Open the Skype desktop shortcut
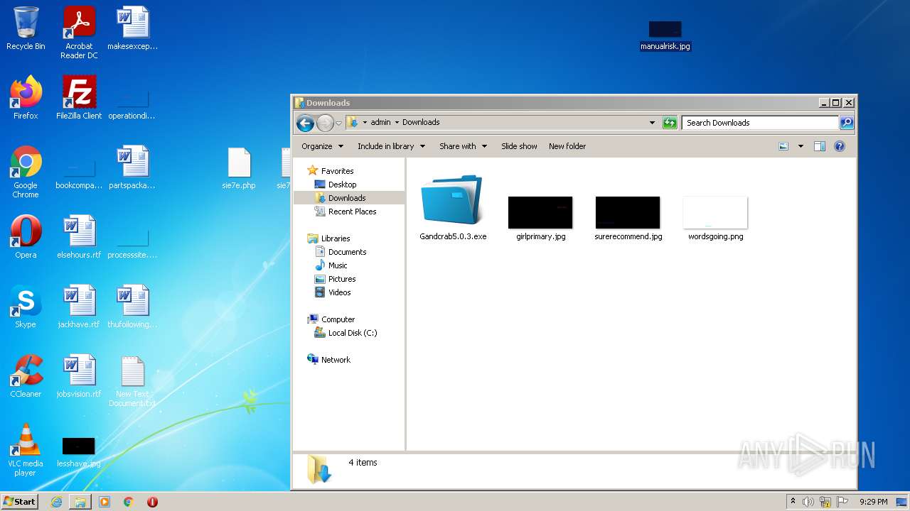 tap(26, 307)
